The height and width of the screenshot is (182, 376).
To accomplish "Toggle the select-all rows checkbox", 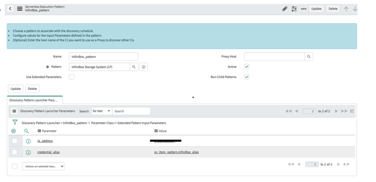I will pos(15,166).
